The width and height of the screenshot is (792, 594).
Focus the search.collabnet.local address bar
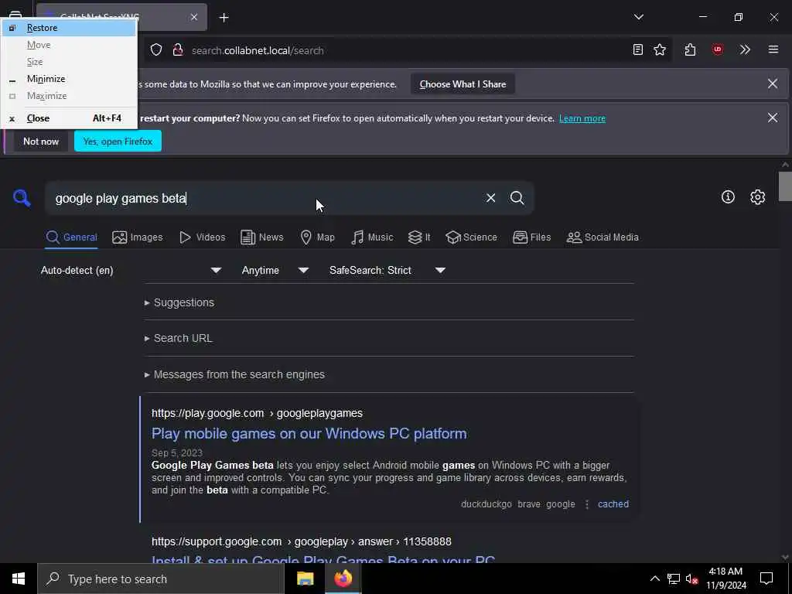(x=404, y=50)
